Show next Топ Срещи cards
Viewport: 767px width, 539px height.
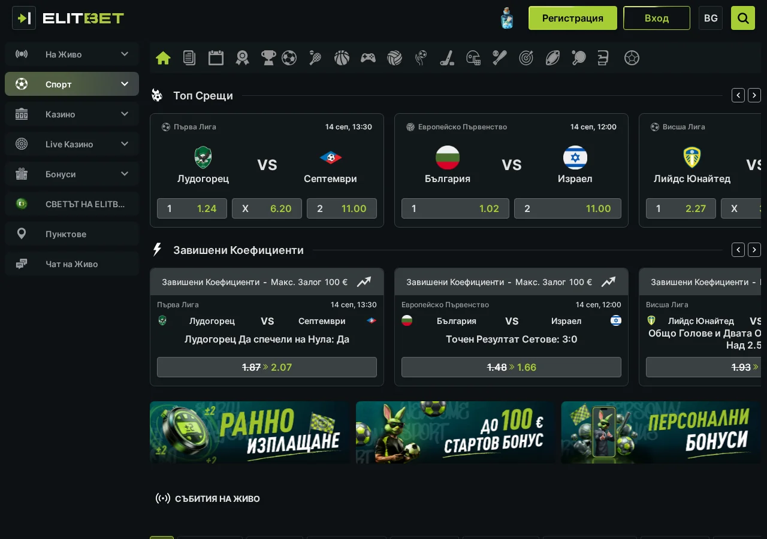(754, 95)
